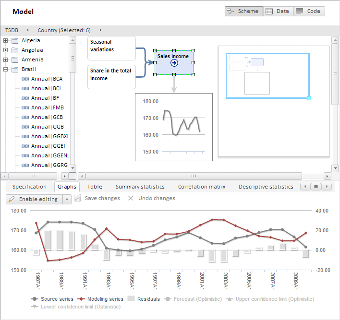Click the Algeria folder icon
340x320 pixels.
point(15,41)
